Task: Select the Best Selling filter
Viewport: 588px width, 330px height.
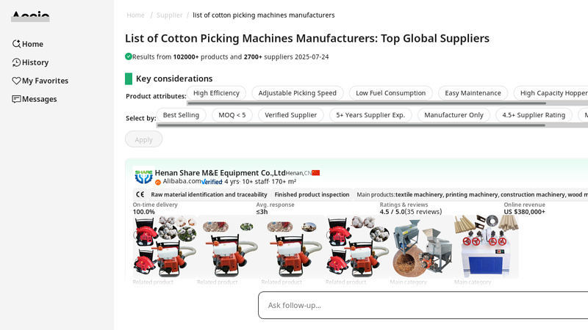Action: (181, 115)
